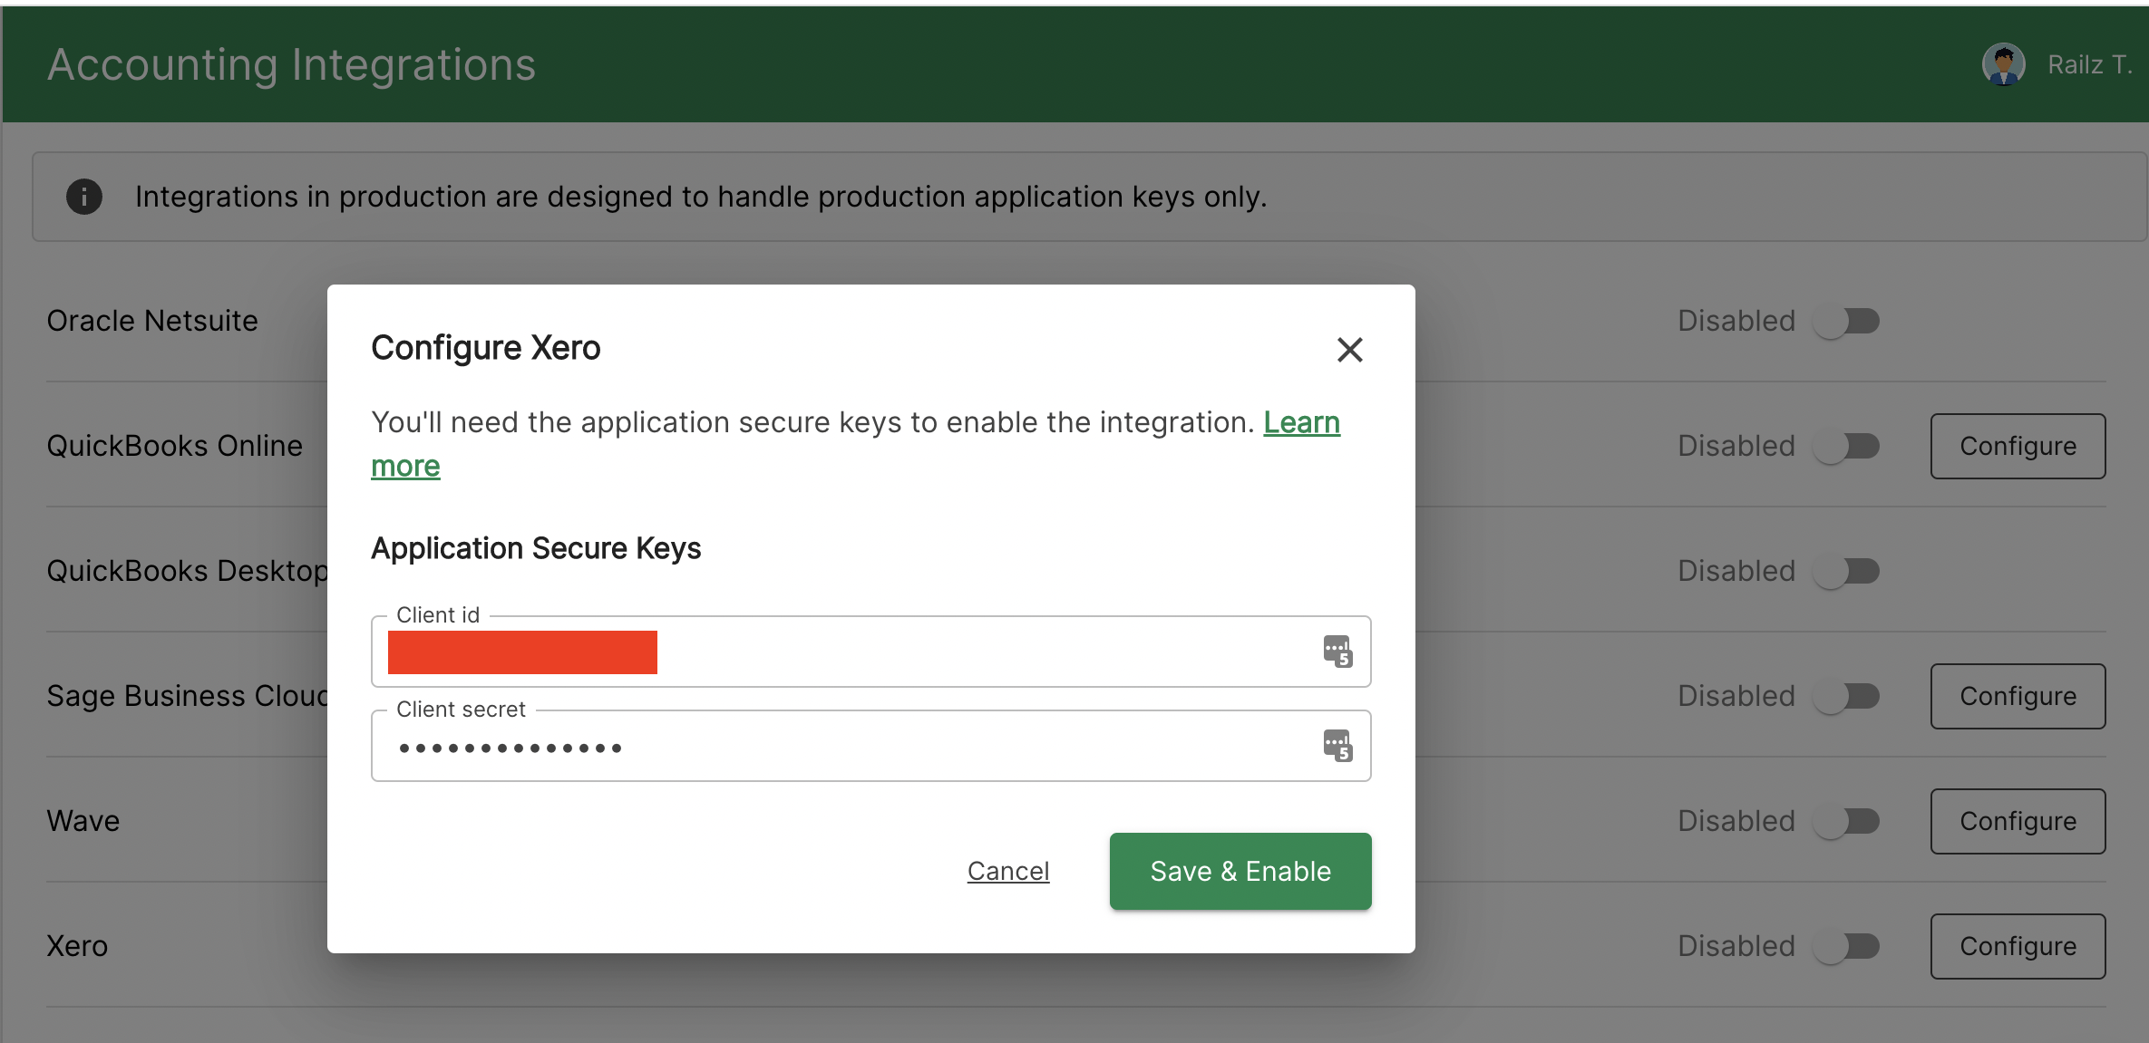Toggle the Wave integration switch
This screenshot has height=1043, width=2149.
(x=1846, y=821)
